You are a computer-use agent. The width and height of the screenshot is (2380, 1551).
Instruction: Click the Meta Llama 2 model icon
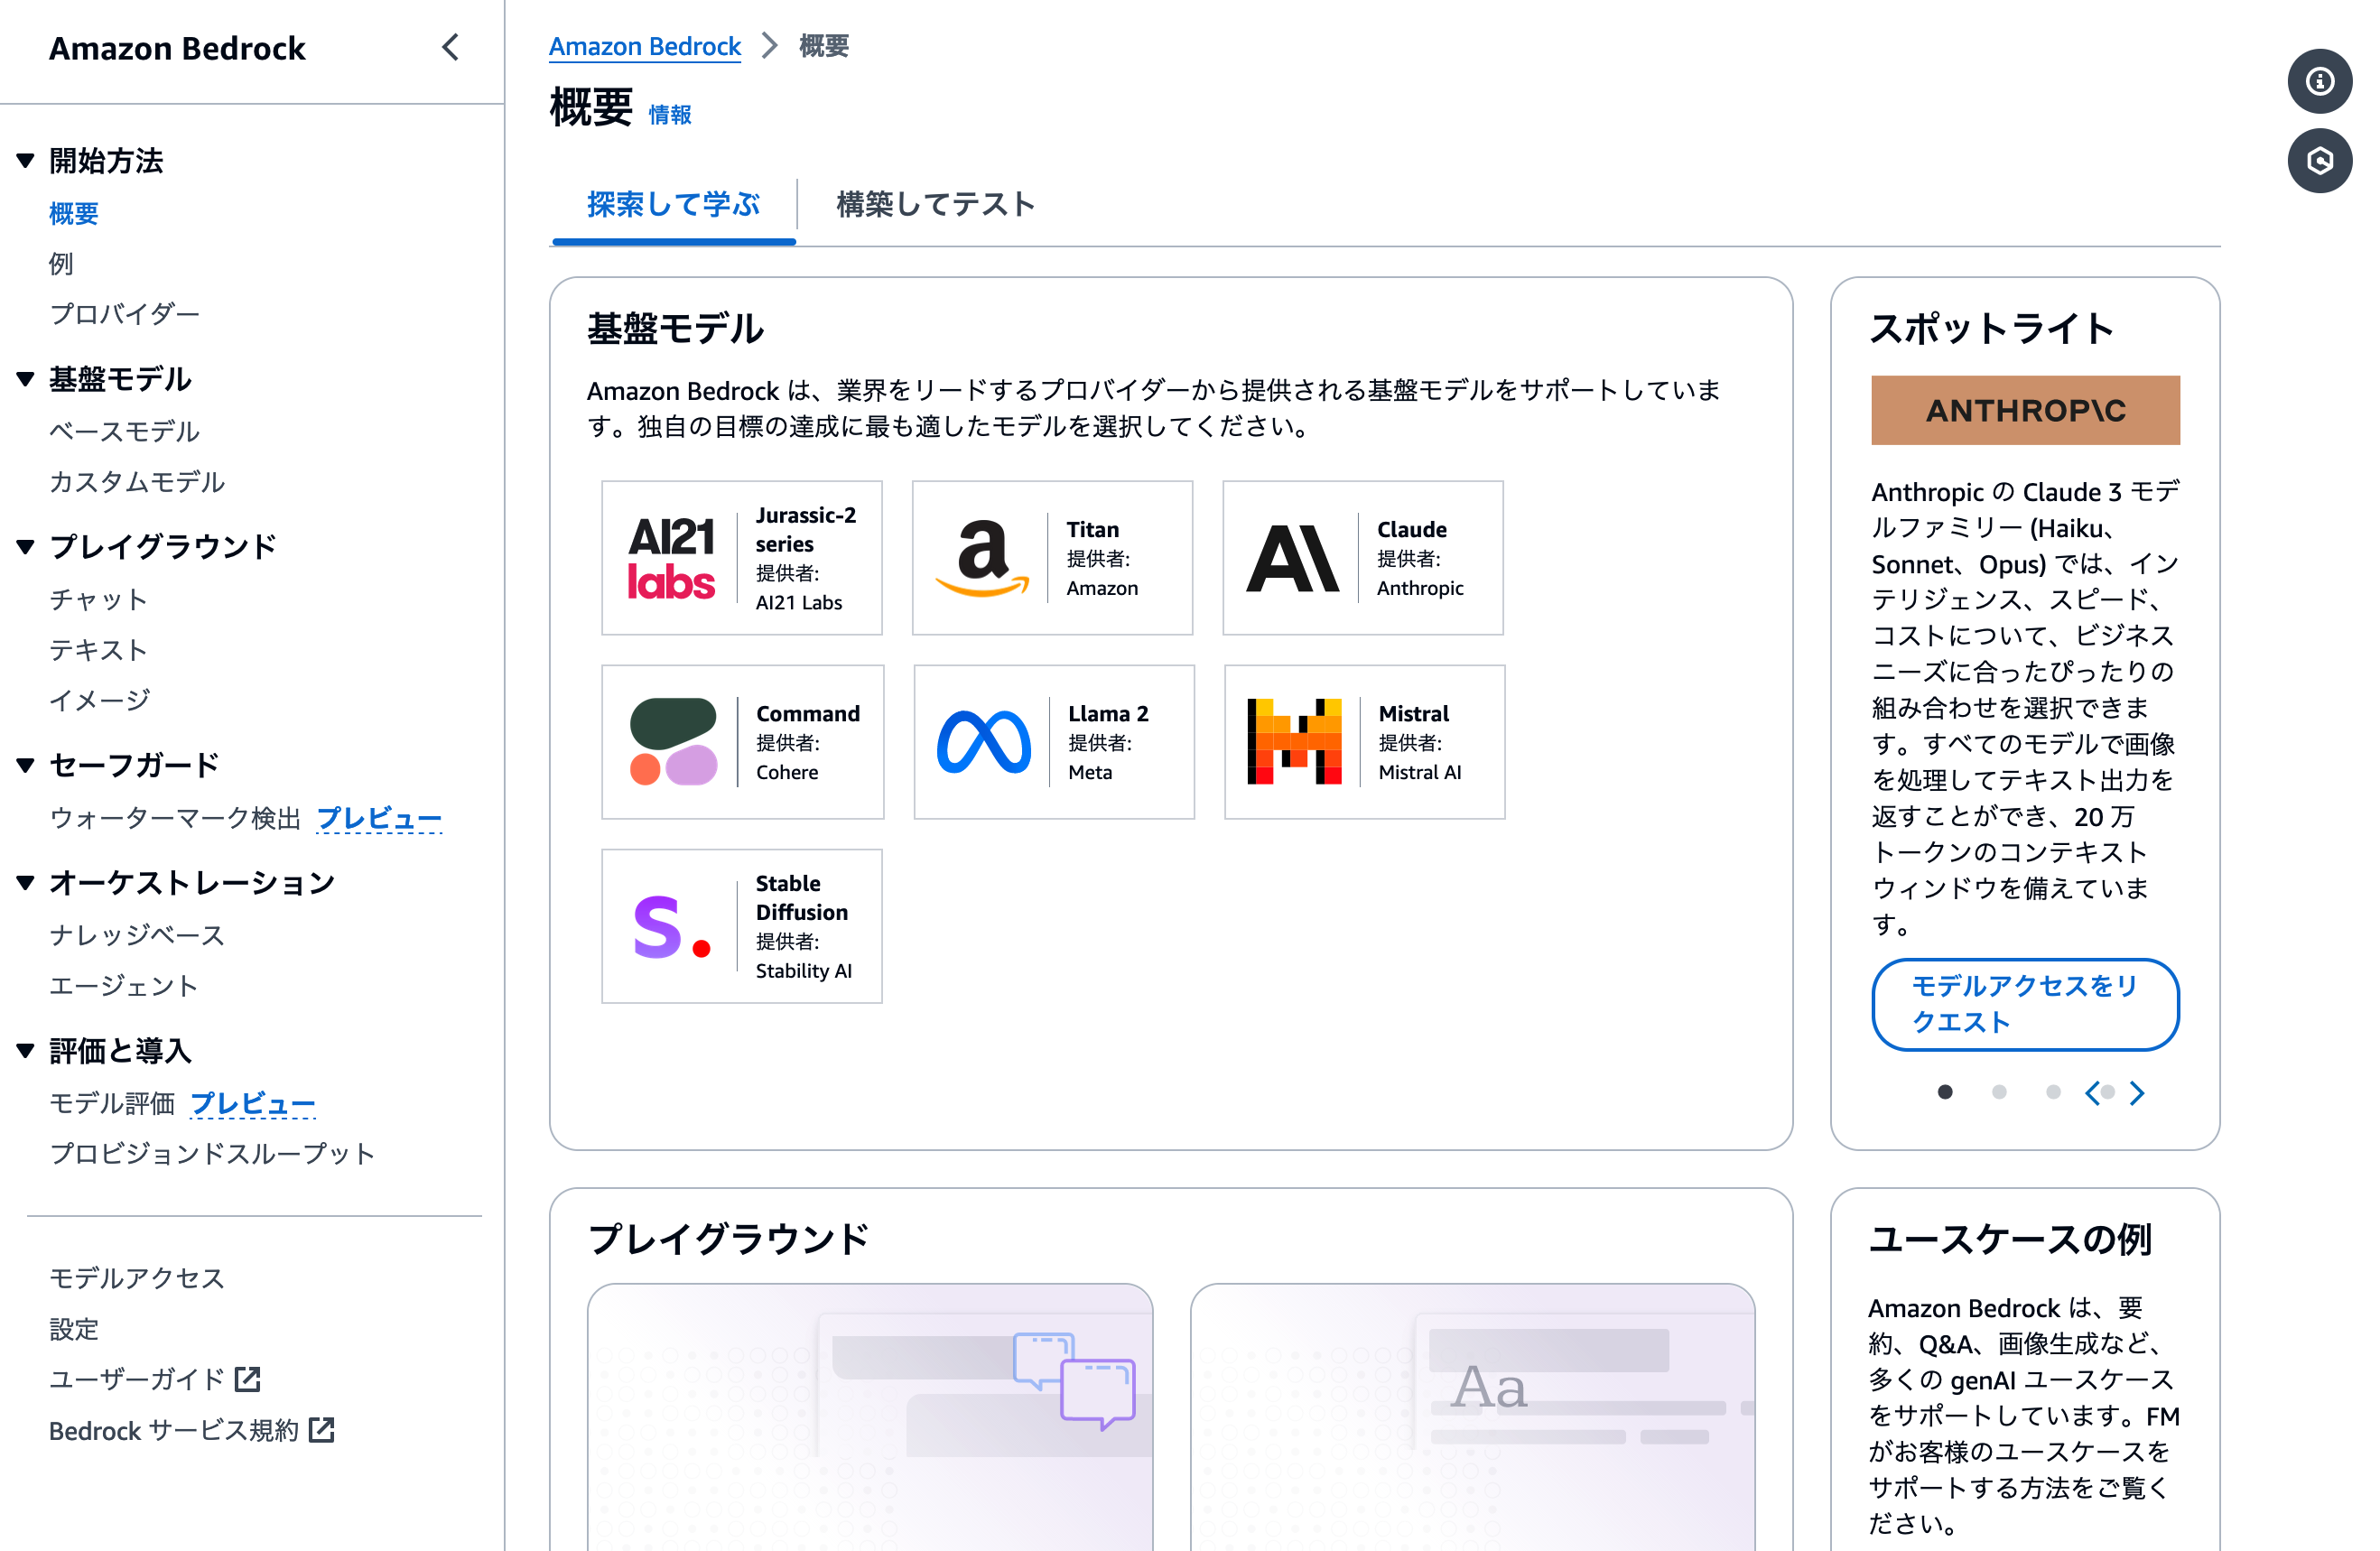click(x=985, y=741)
